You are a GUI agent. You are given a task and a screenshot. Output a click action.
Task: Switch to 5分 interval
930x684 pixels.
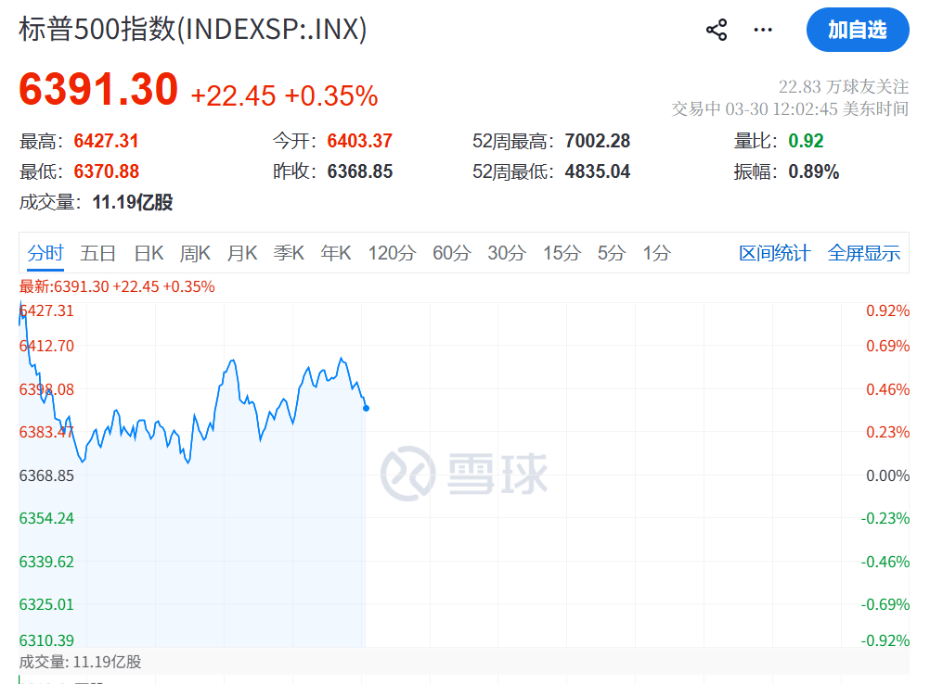coord(612,253)
